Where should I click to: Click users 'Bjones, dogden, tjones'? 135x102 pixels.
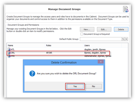(95, 53)
